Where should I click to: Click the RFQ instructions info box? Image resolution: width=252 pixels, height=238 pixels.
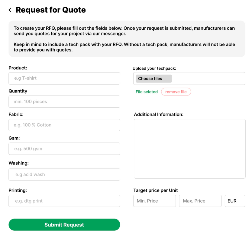pyautogui.click(x=127, y=39)
